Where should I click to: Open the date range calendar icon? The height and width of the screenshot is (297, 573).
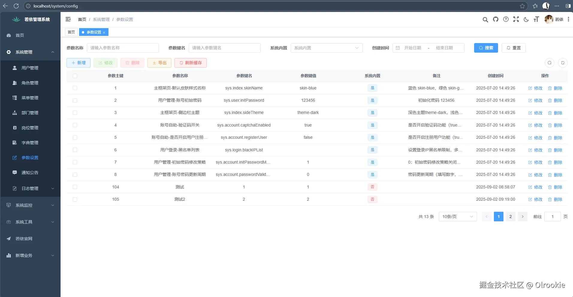[398, 48]
